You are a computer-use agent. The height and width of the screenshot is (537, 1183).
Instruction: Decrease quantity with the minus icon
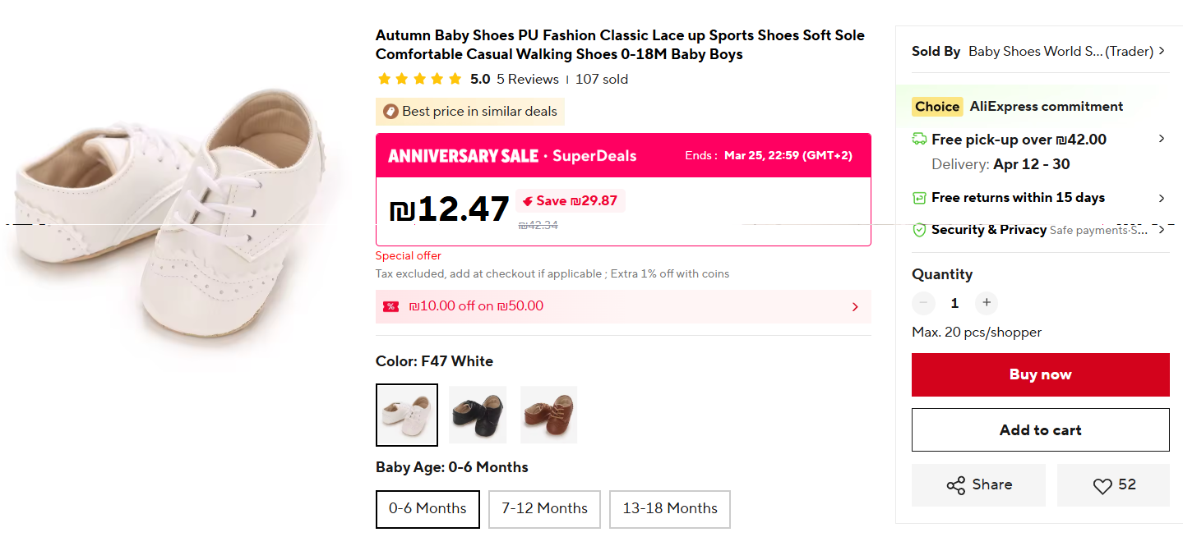[x=924, y=303]
